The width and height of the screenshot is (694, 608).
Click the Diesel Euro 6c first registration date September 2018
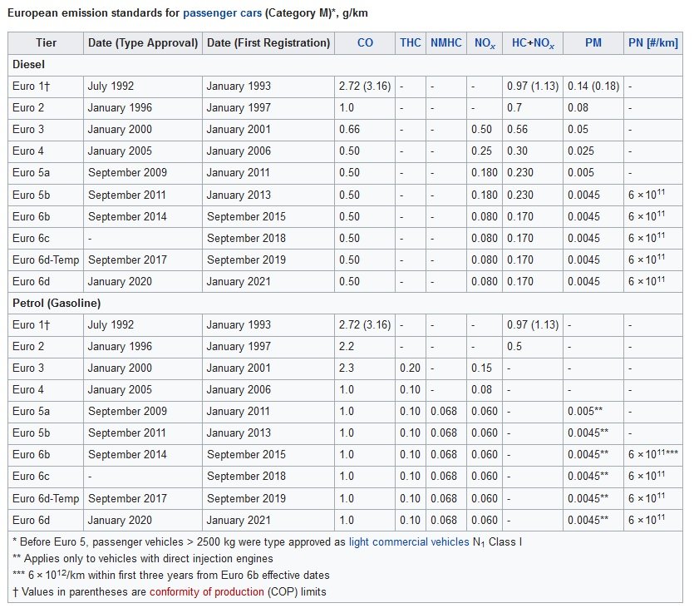point(247,238)
